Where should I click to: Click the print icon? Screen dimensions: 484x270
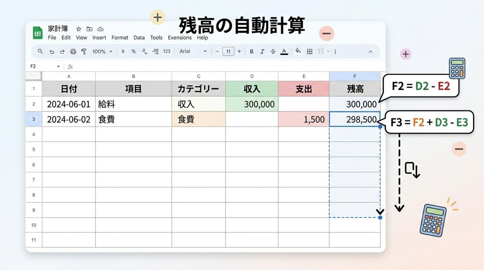click(x=73, y=51)
